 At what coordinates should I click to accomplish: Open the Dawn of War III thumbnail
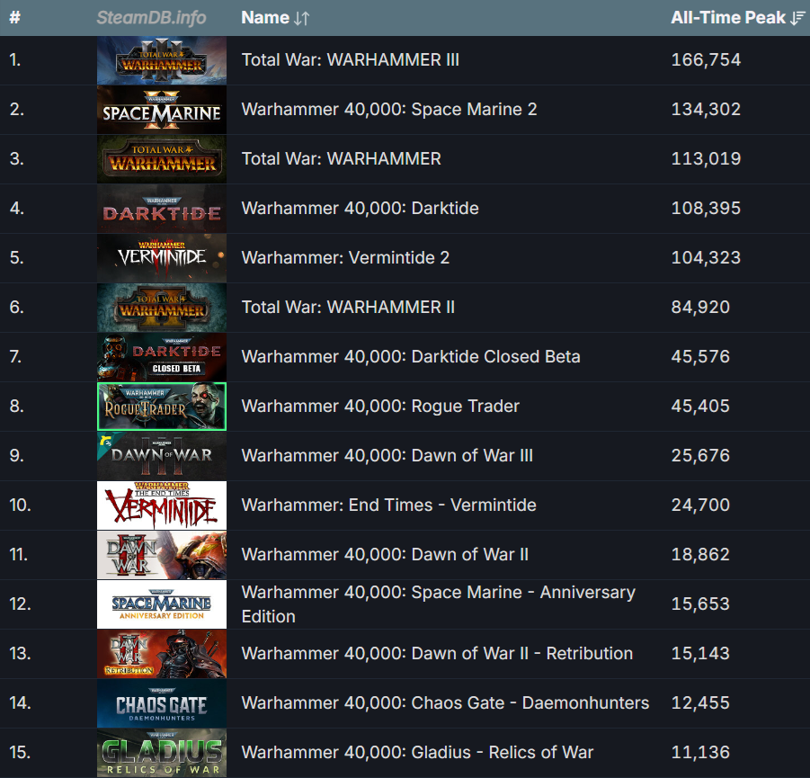point(162,456)
